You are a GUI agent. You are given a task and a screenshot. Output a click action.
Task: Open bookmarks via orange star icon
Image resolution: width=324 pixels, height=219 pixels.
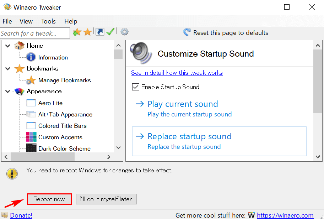(x=88, y=32)
